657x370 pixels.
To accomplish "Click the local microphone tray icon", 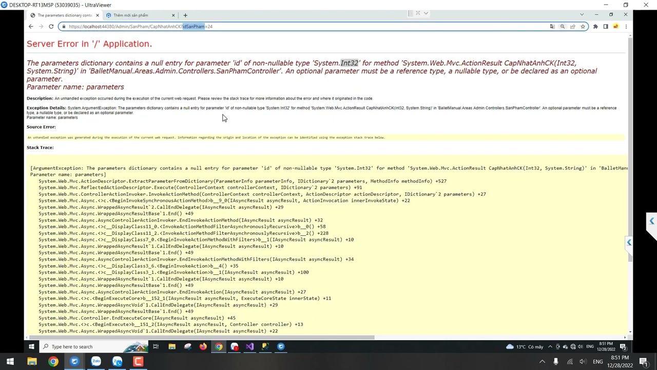I will coord(556,362).
